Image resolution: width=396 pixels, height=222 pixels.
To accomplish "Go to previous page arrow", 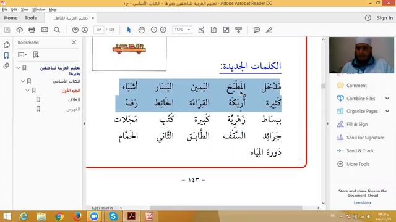I will [75, 30].
